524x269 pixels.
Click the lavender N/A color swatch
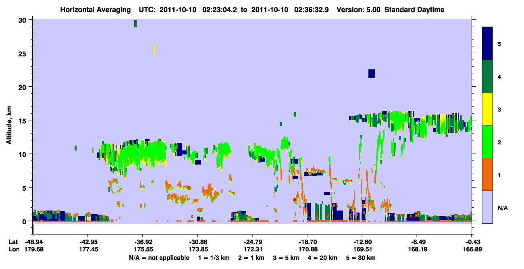487,207
